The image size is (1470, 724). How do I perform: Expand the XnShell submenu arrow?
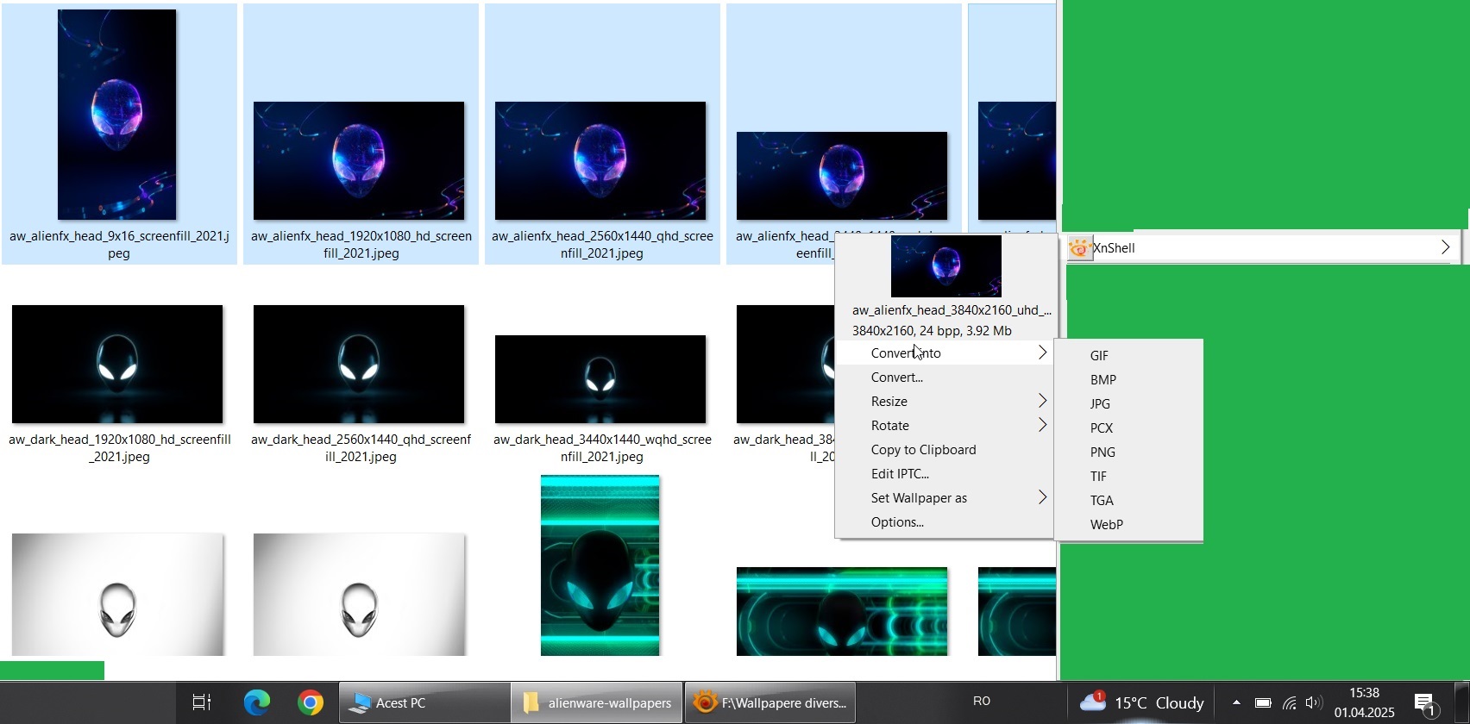pyautogui.click(x=1446, y=247)
